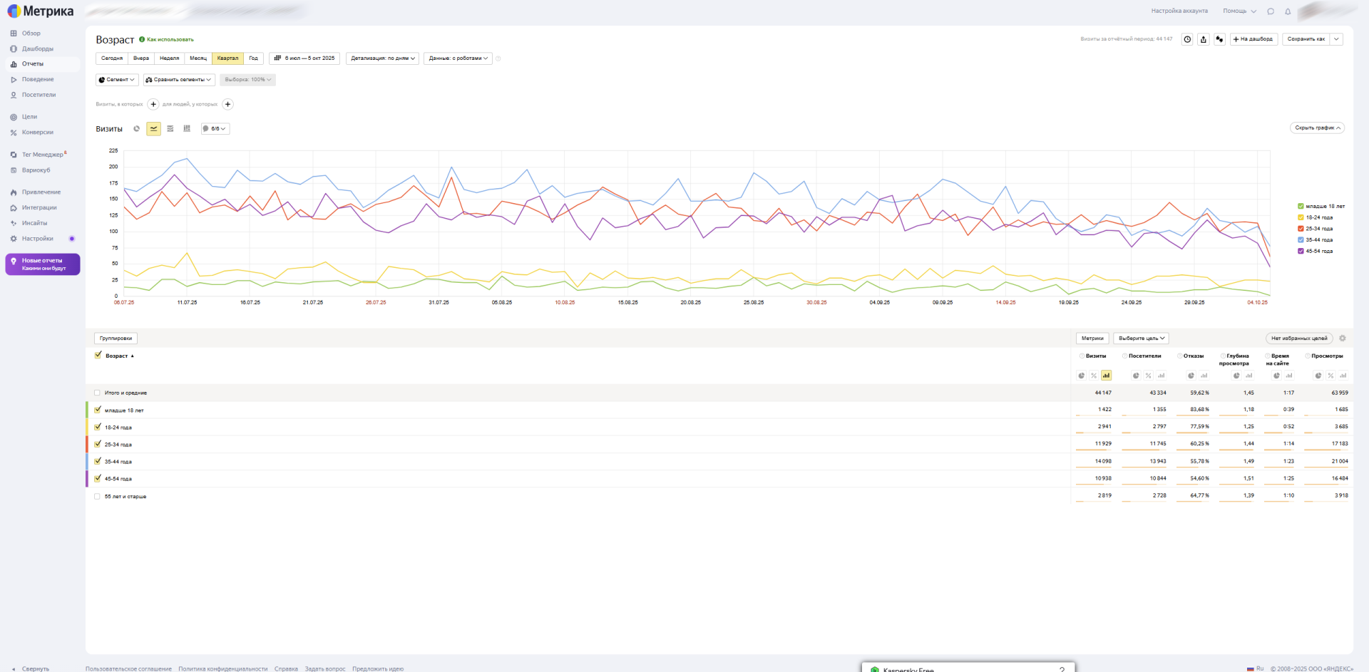Select the stacked area chart icon
The width and height of the screenshot is (1369, 672).
coord(170,129)
